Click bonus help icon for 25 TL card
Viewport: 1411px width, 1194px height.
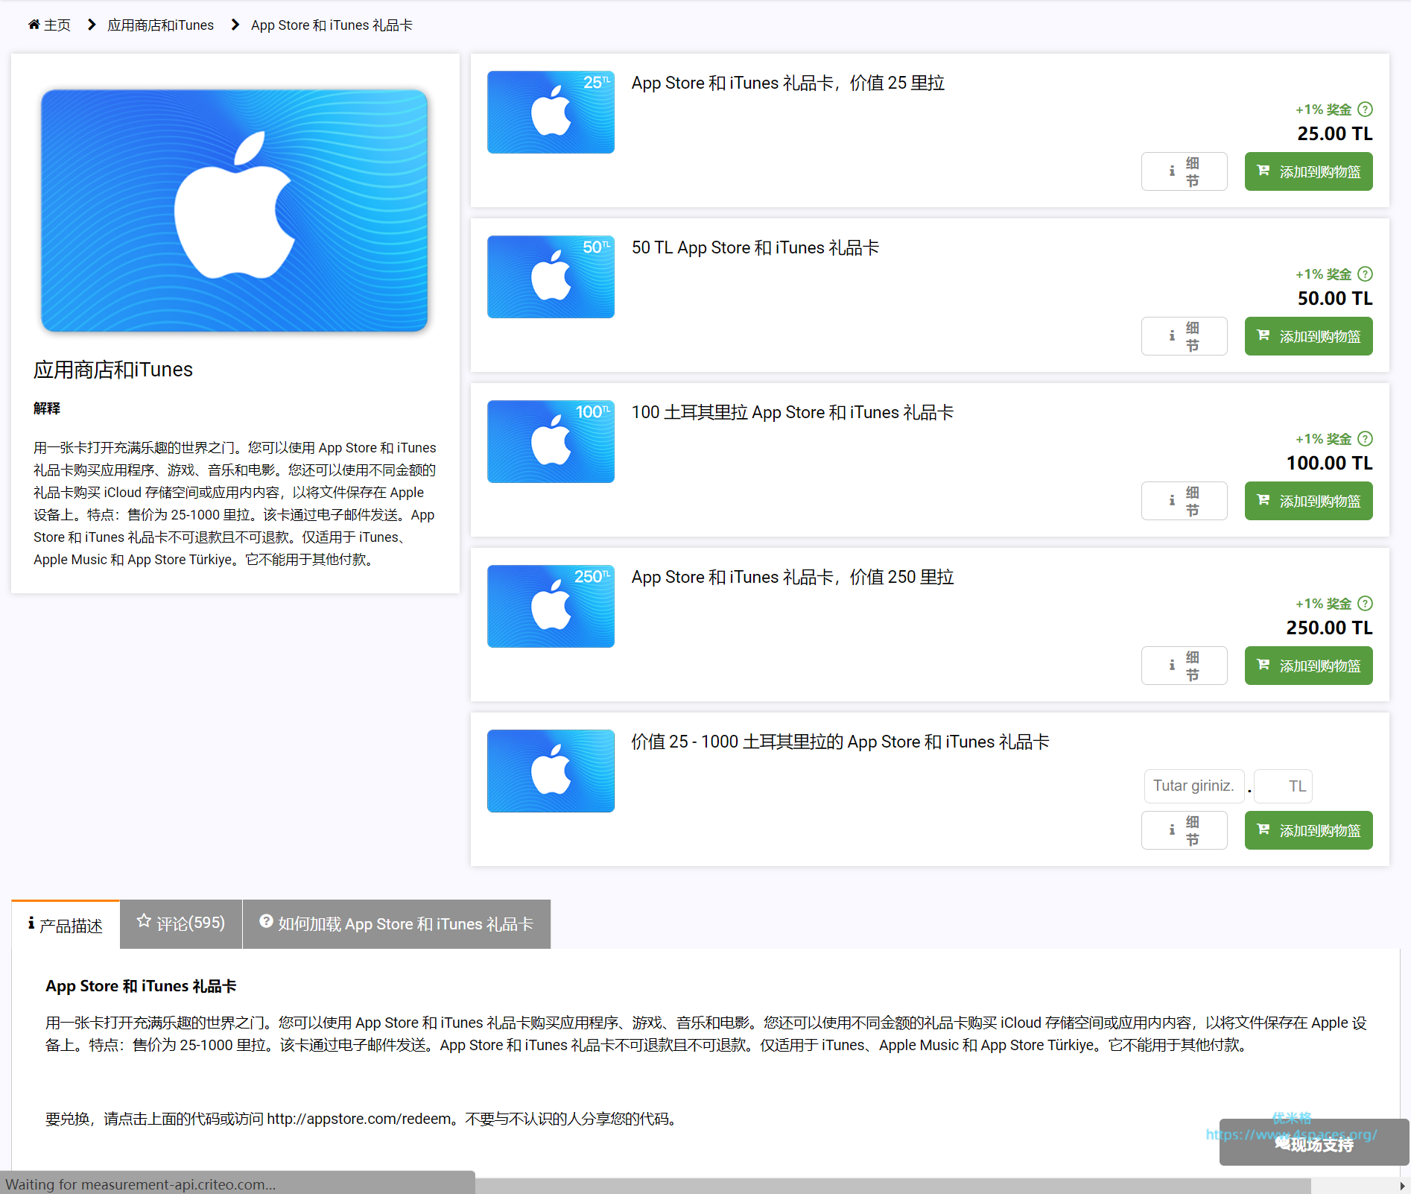1365,110
